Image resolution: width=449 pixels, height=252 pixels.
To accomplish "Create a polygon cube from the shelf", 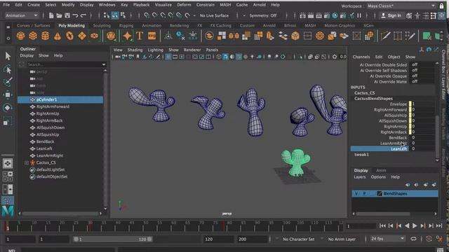I will 33,36.
